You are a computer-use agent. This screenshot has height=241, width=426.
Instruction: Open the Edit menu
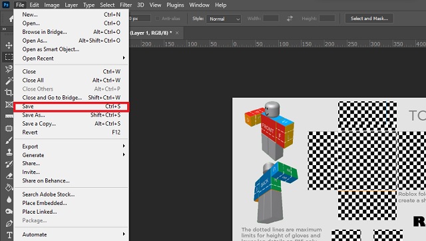point(34,5)
